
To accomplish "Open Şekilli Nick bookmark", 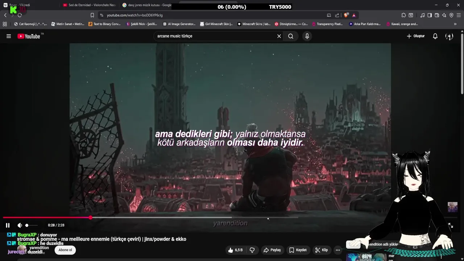I will coord(141,24).
